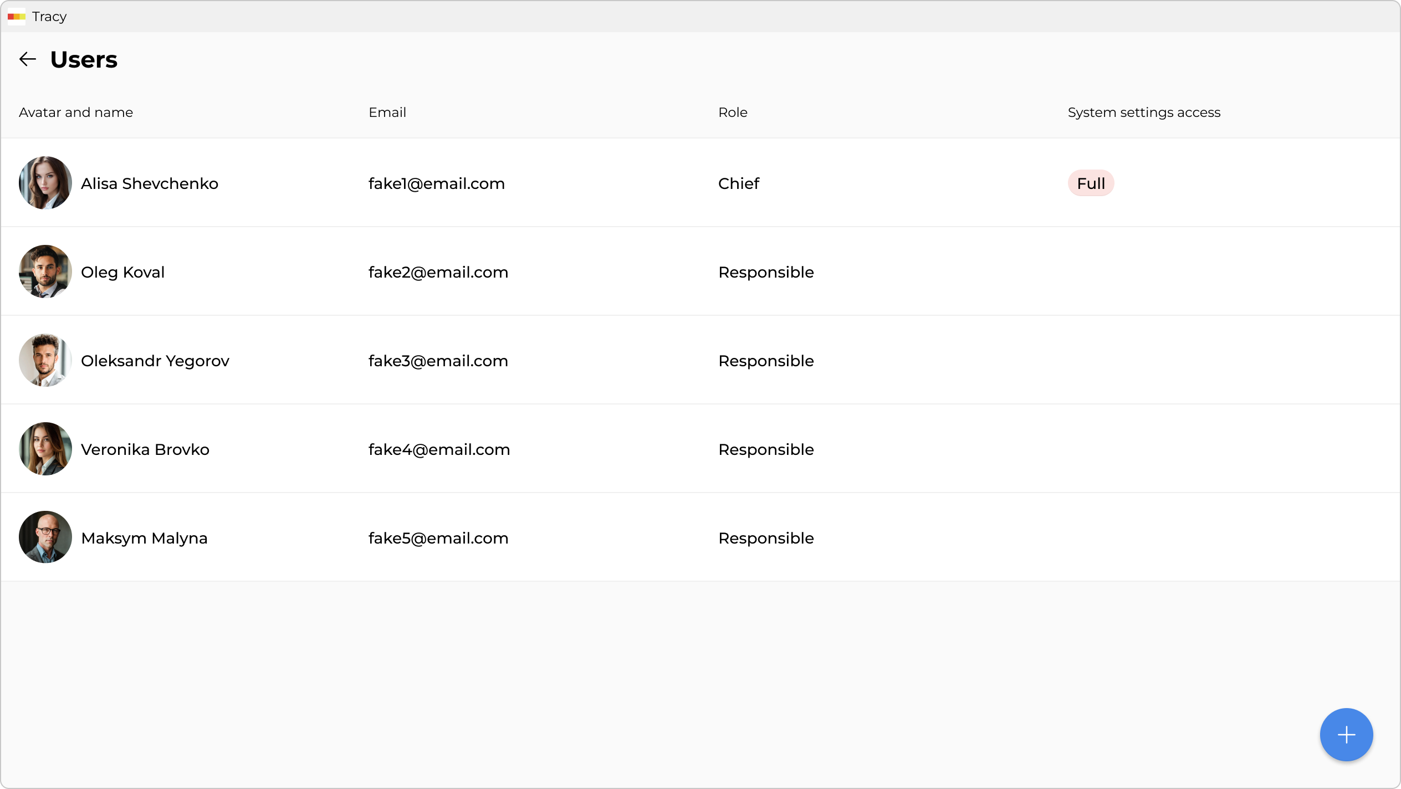
Task: Click the Full access badge
Action: click(x=1090, y=183)
